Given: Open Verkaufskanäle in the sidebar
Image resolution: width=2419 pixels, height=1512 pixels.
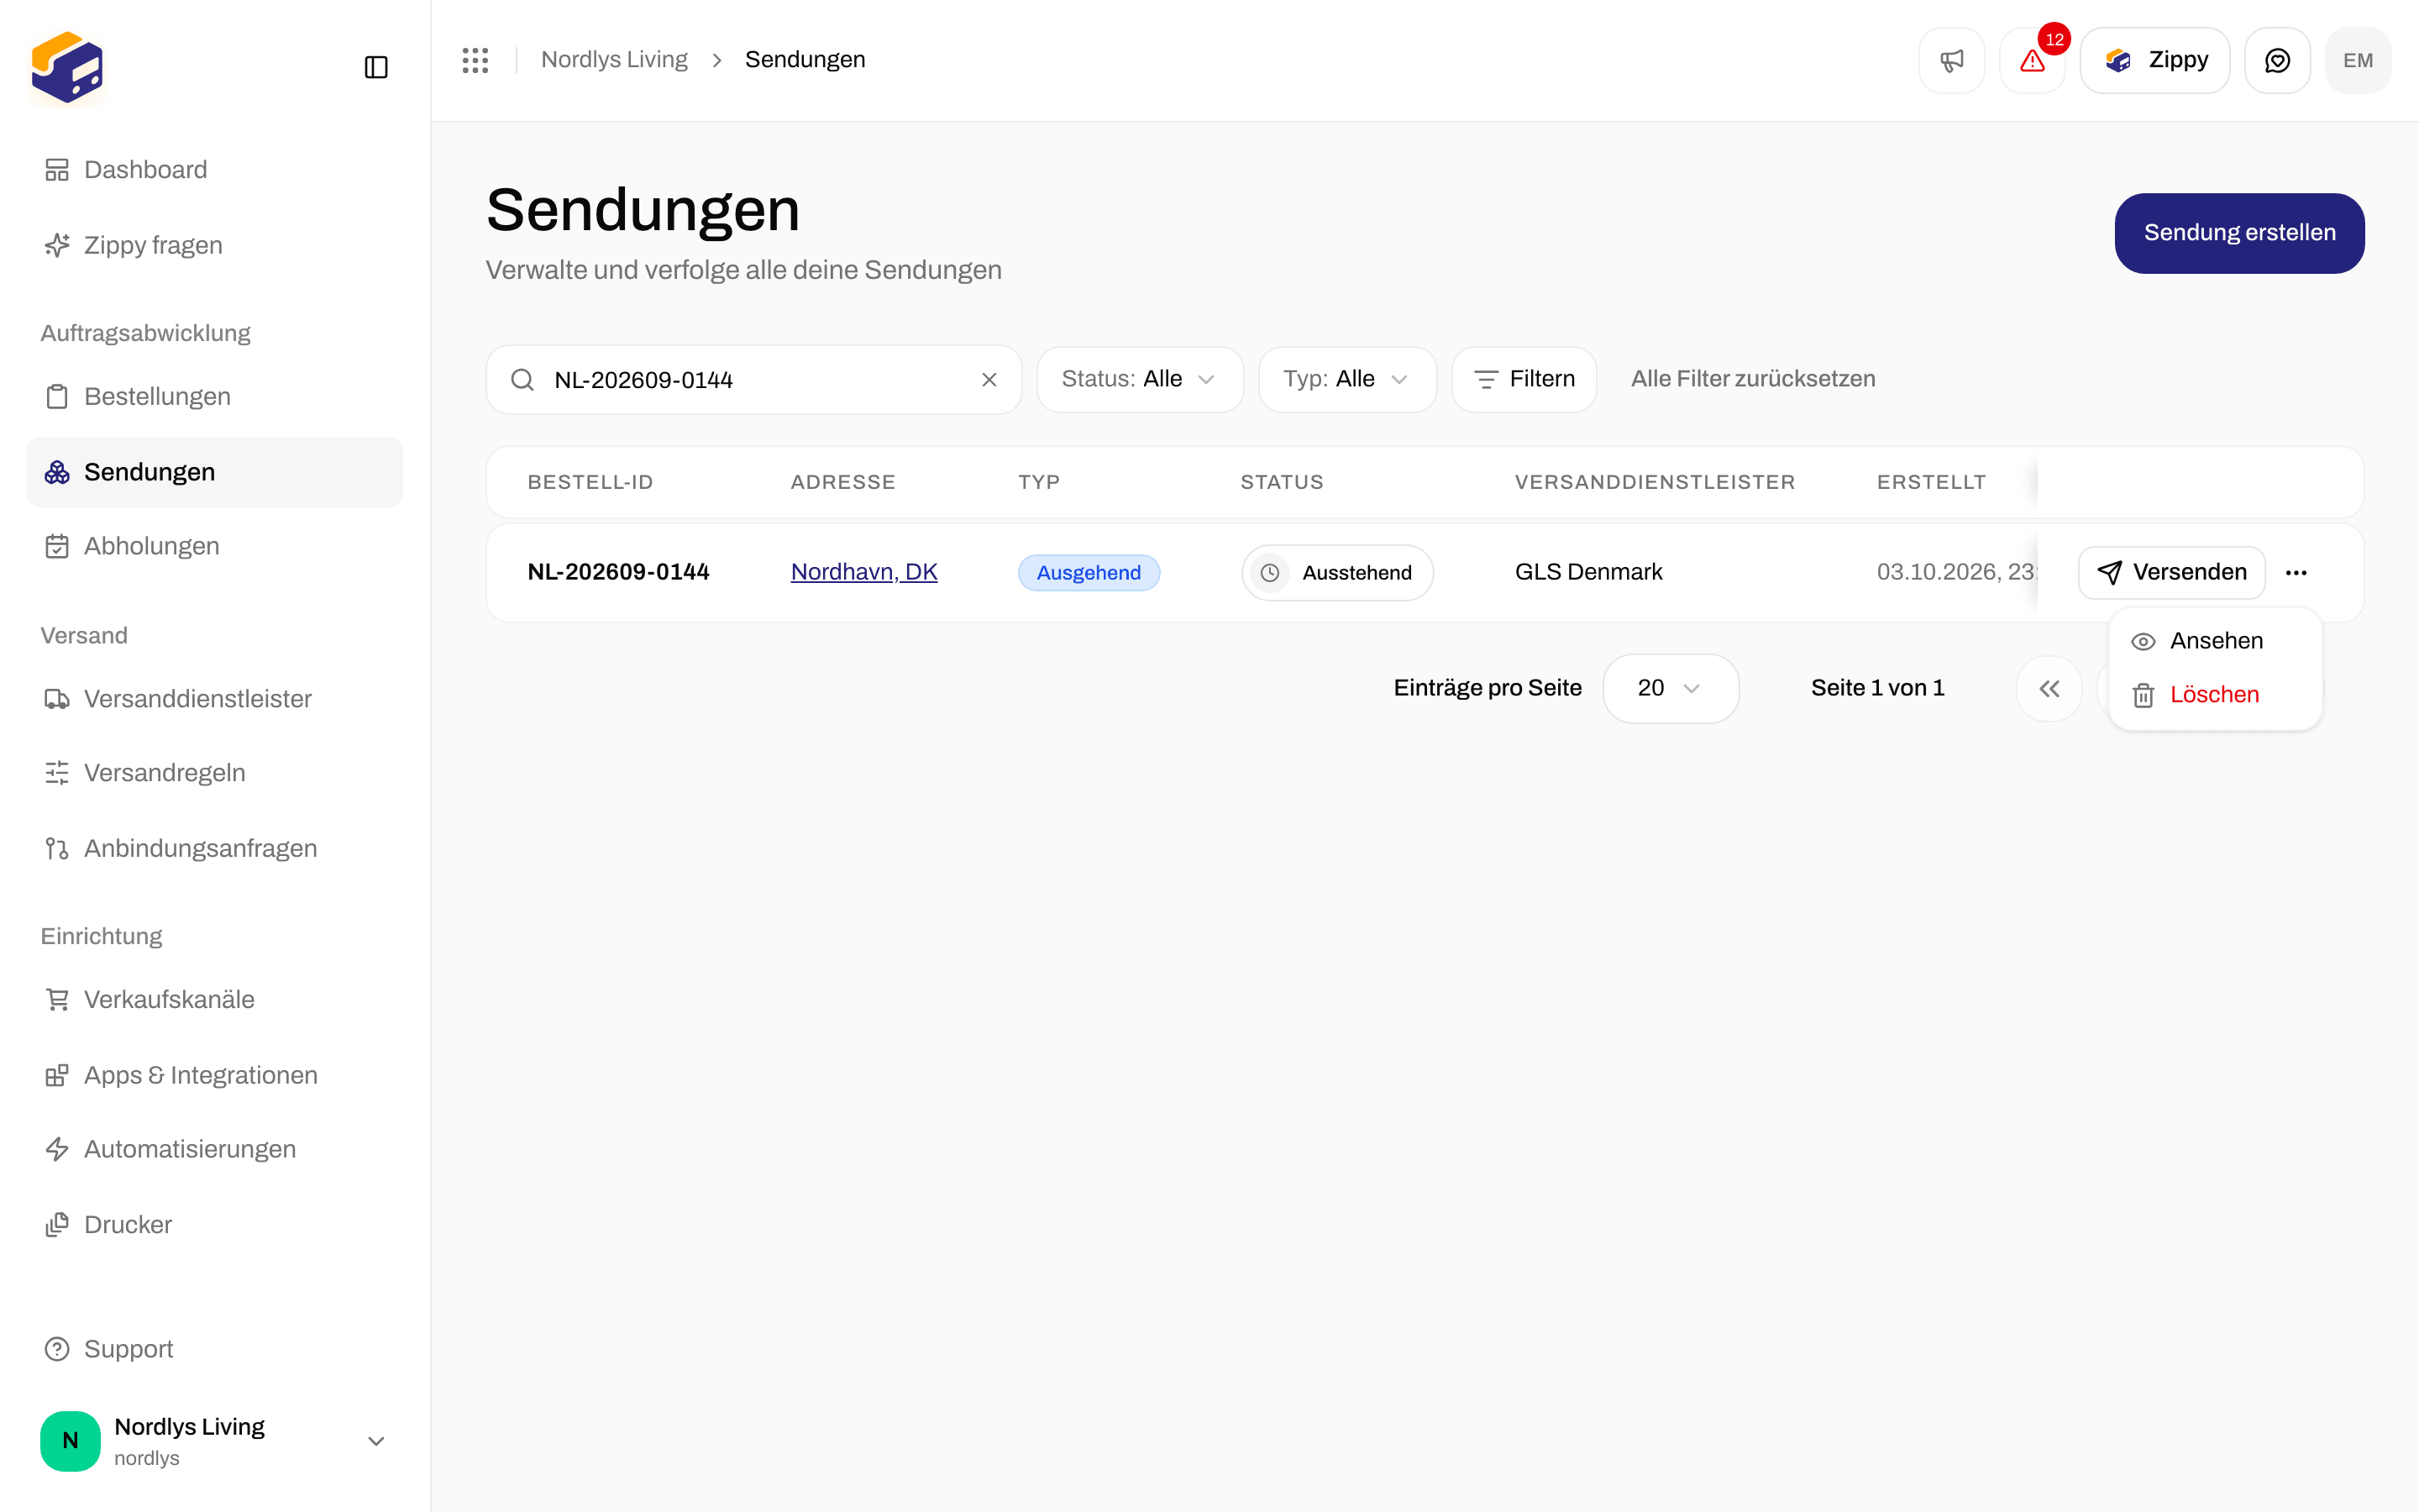Looking at the screenshot, I should coord(215,999).
